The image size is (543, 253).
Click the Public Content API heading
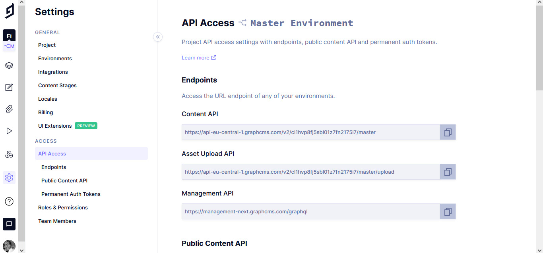click(x=215, y=243)
